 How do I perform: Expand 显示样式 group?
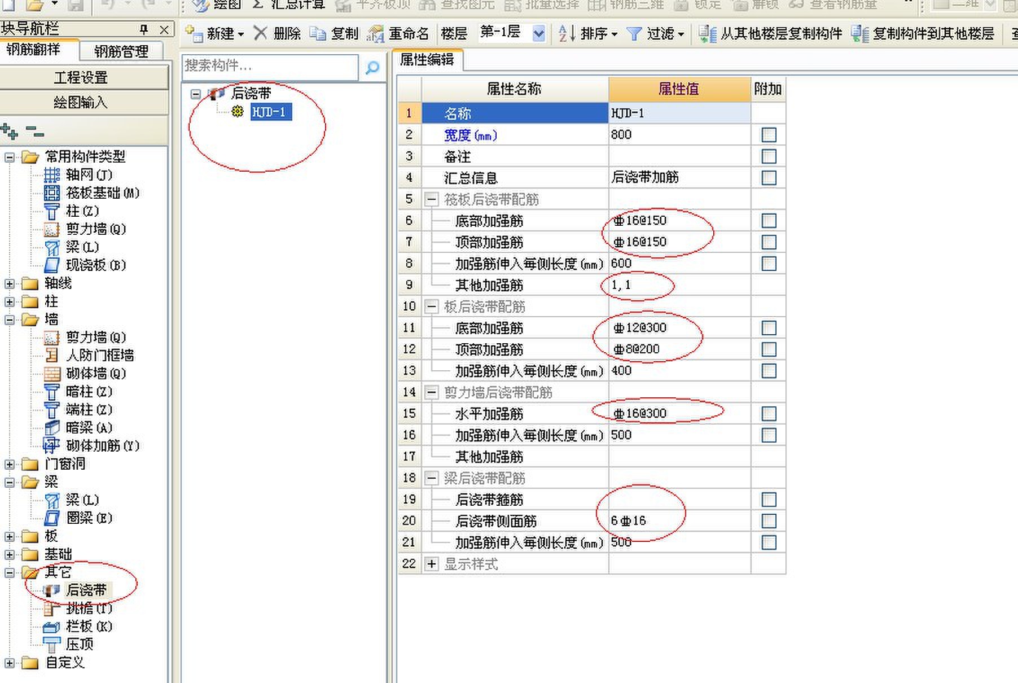[x=431, y=564]
